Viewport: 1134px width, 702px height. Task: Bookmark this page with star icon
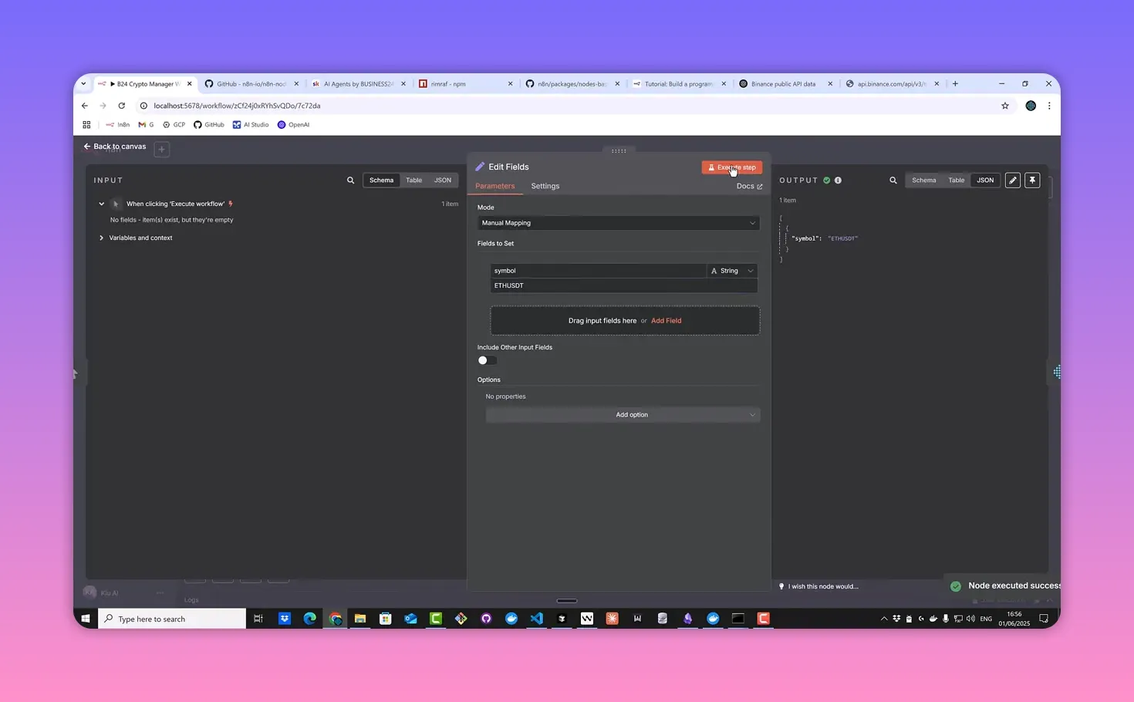(x=1004, y=106)
